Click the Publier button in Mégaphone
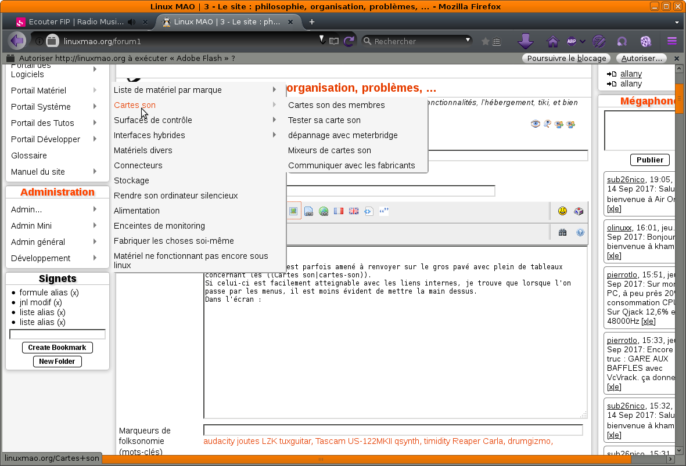The height and width of the screenshot is (466, 686). coord(649,160)
